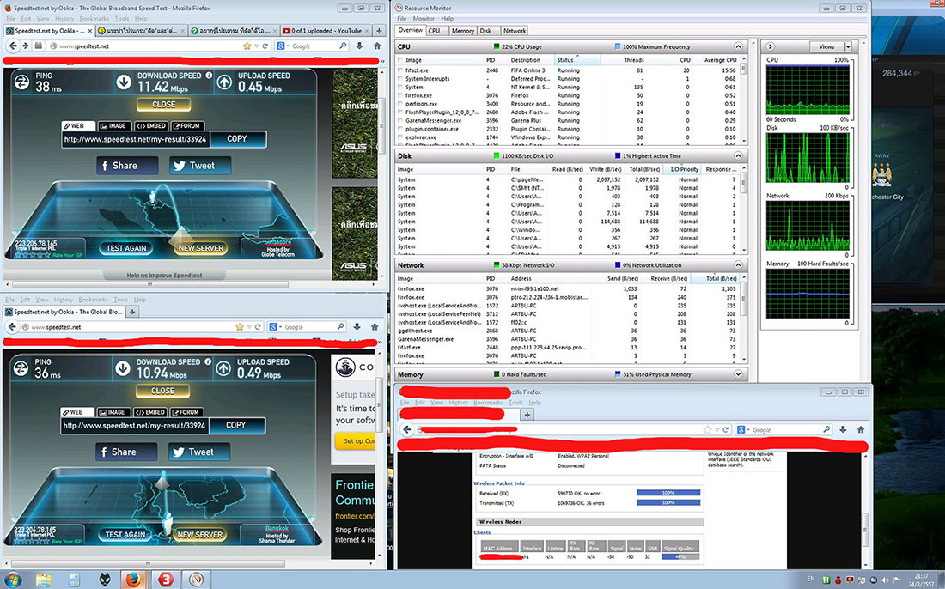Go back in the 10.94 Mbps Speedtest window
The width and height of the screenshot is (945, 589).
13,327
